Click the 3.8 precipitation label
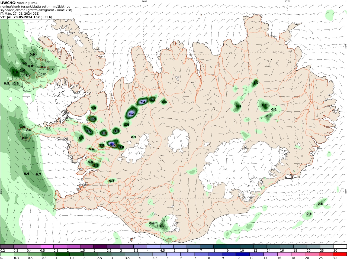Viewport: 347px width, 260px height. [121, 147]
